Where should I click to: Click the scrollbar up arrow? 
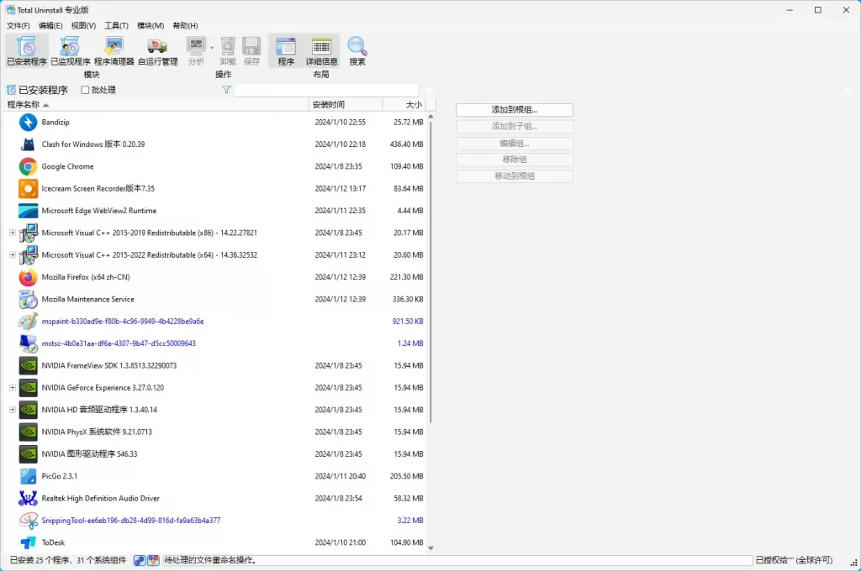pos(430,116)
